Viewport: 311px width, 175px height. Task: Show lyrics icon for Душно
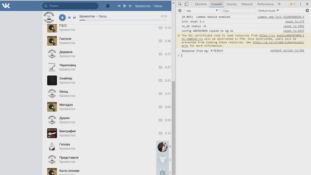click(x=160, y=120)
